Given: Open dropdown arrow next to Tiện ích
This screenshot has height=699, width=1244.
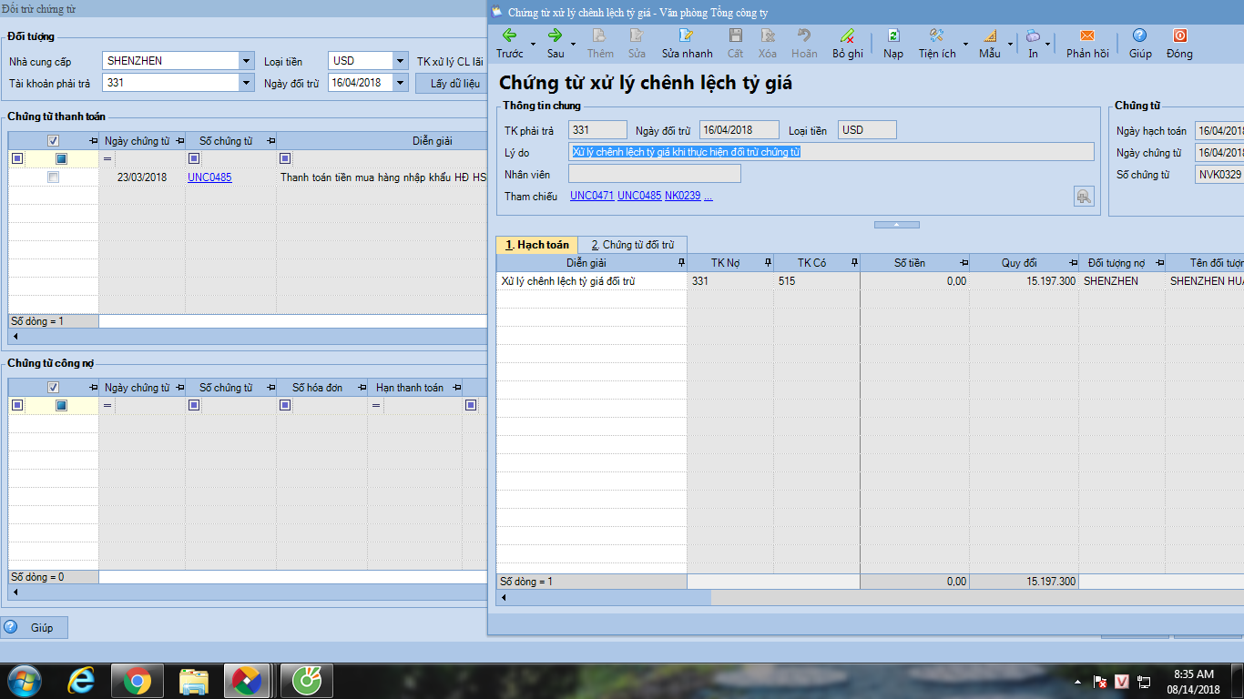Looking at the screenshot, I should tap(965, 44).
